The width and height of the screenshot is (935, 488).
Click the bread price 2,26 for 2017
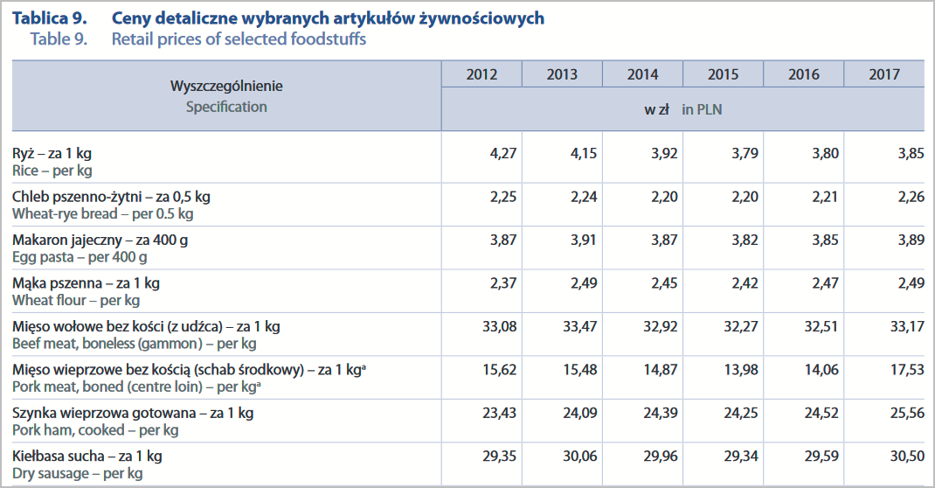point(911,197)
